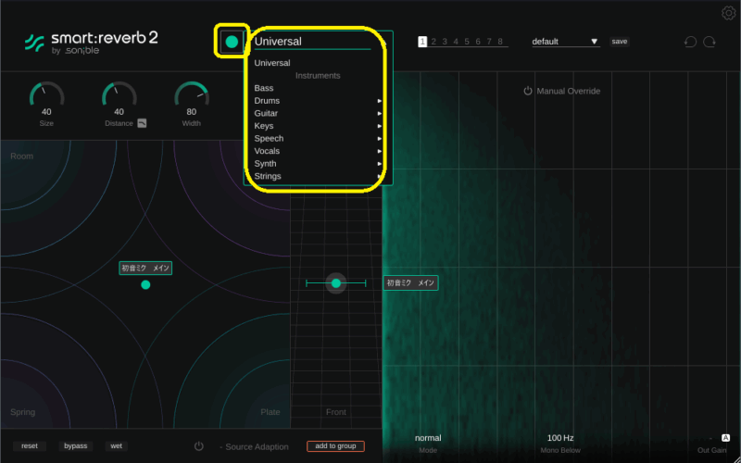Image resolution: width=741 pixels, height=463 pixels.
Task: Toggle the Manual Override power icon
Action: 528,91
